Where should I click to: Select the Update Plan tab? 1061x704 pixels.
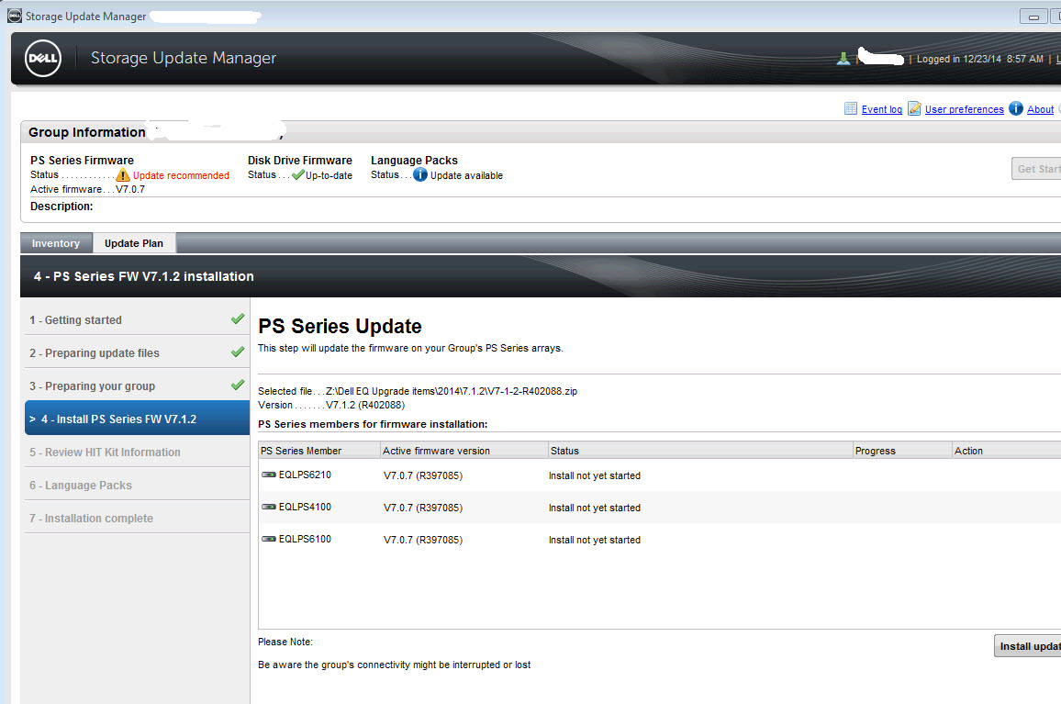134,243
